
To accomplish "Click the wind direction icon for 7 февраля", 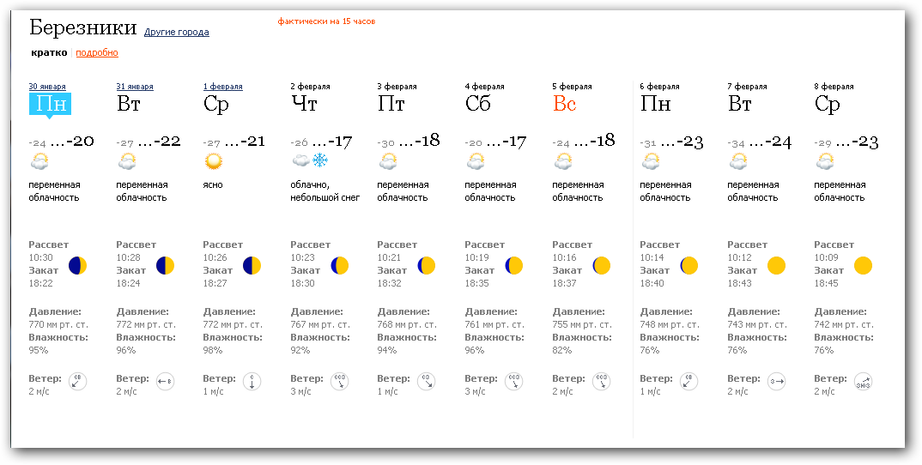I will tap(777, 383).
